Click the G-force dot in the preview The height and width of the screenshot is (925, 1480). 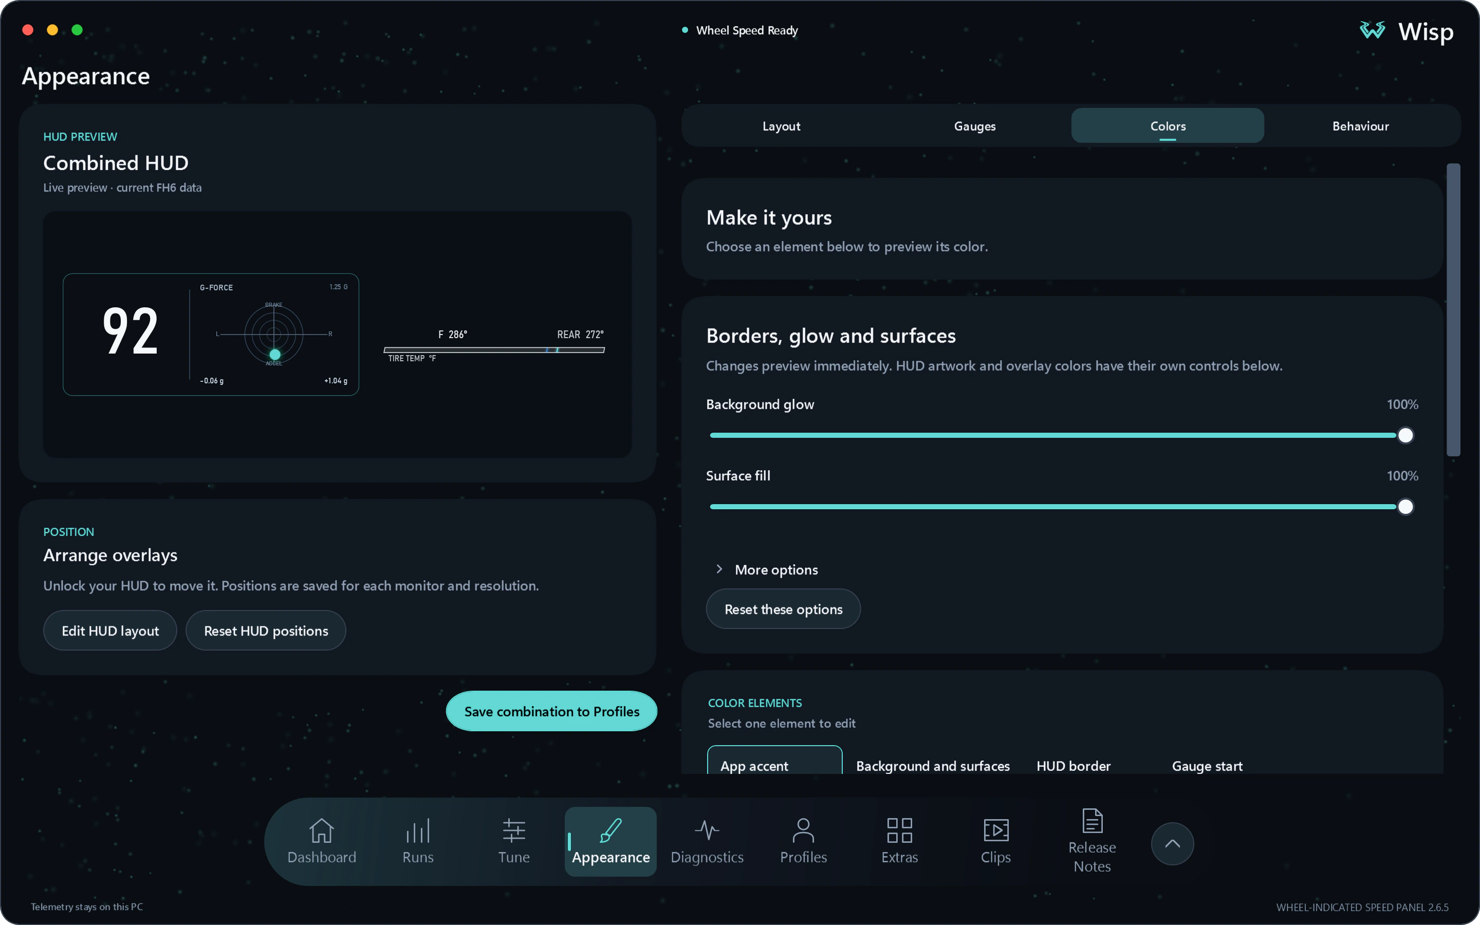274,354
